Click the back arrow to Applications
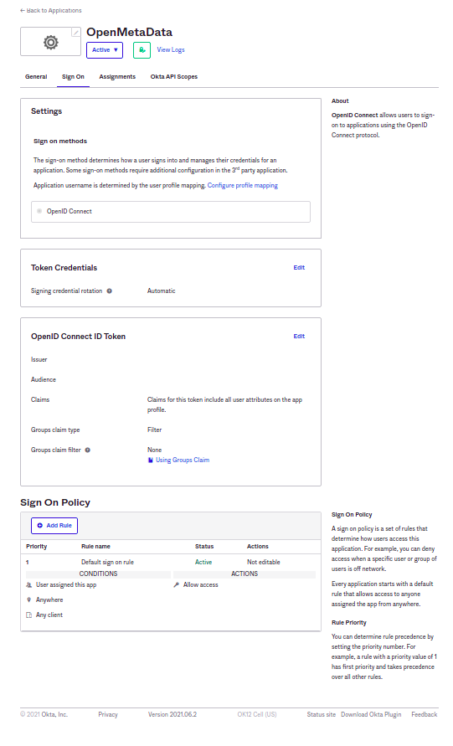Viewport: 453px width, 746px height. tap(23, 11)
